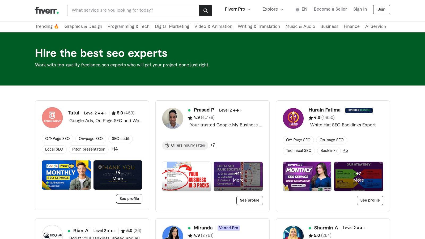Image resolution: width=425 pixels, height=239 pixels.
Task: Click the star rating icon on Tutul's card
Action: (113, 113)
